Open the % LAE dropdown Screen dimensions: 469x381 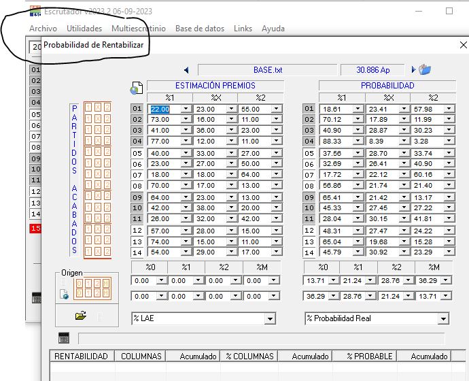tap(269, 318)
